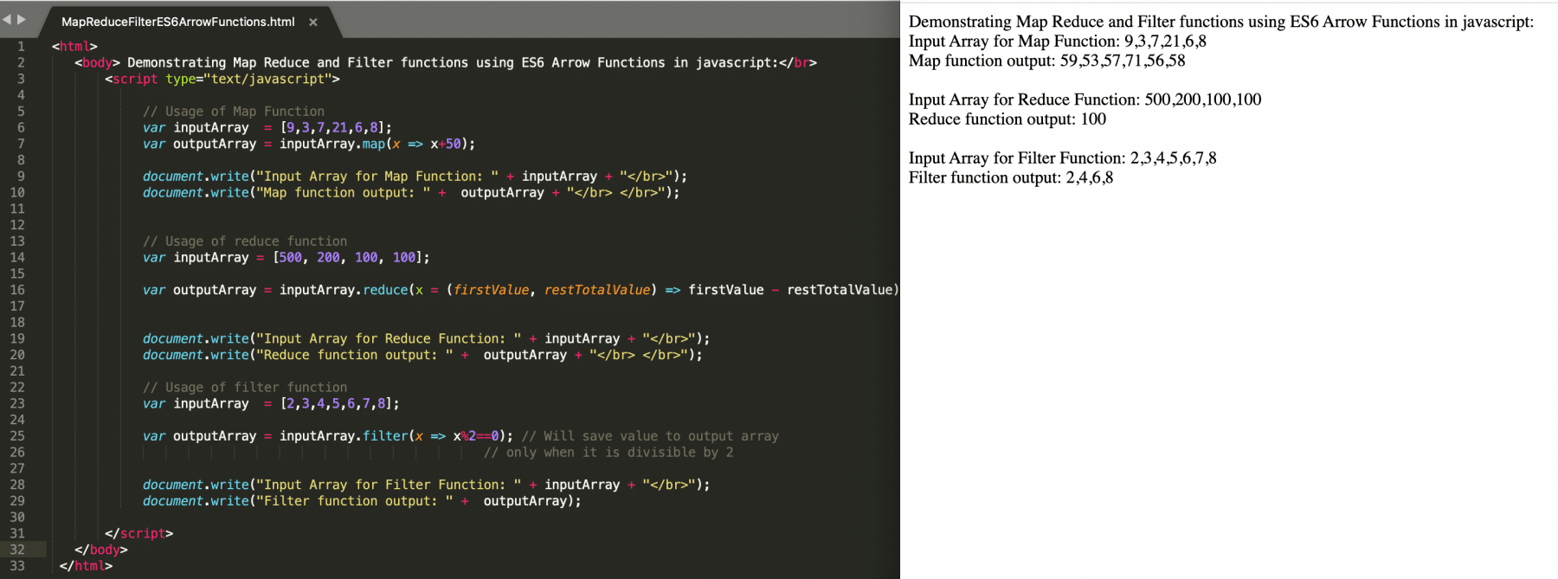Click the forward tab navigation arrow

click(22, 19)
